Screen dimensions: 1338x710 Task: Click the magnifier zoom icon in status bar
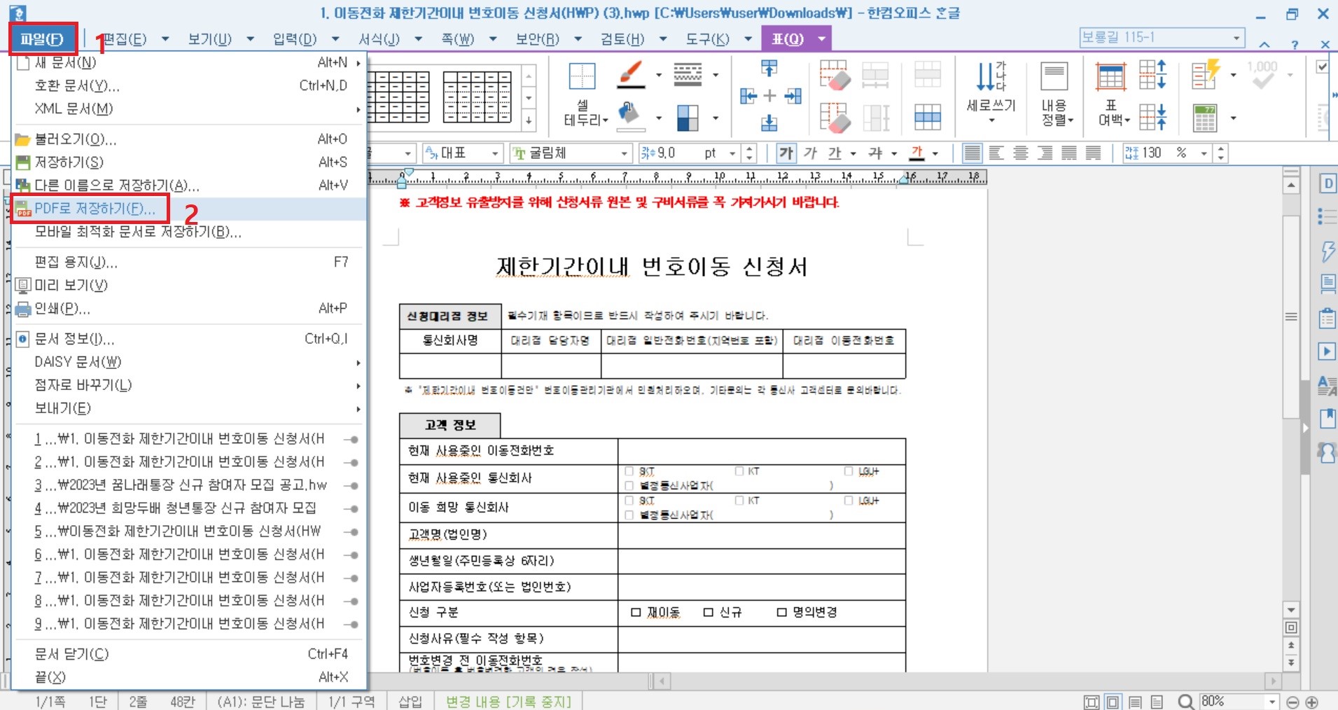coord(1185,702)
